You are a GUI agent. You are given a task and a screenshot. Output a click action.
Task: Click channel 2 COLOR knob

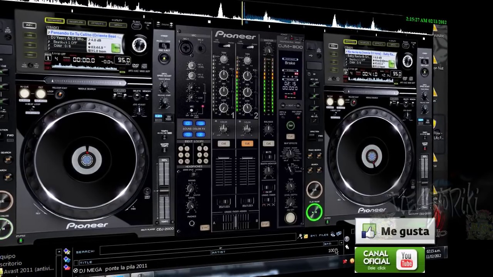click(x=247, y=129)
